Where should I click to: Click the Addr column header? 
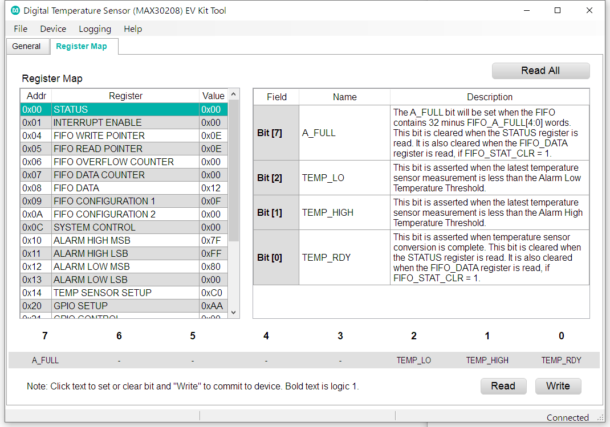click(x=36, y=96)
